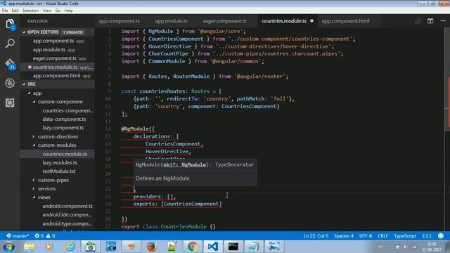Image resolution: width=450 pixels, height=253 pixels.
Task: Switch to the app.component.ts tab
Action: pos(119,21)
